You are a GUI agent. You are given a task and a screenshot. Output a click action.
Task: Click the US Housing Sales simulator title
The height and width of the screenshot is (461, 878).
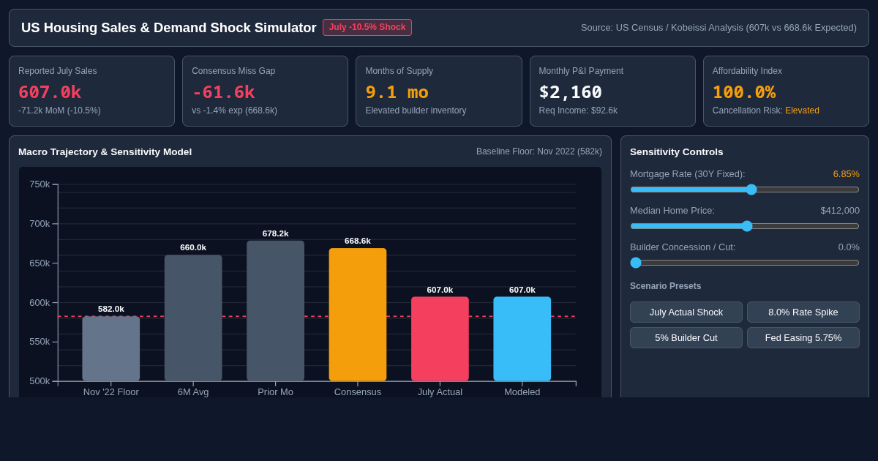tap(169, 28)
